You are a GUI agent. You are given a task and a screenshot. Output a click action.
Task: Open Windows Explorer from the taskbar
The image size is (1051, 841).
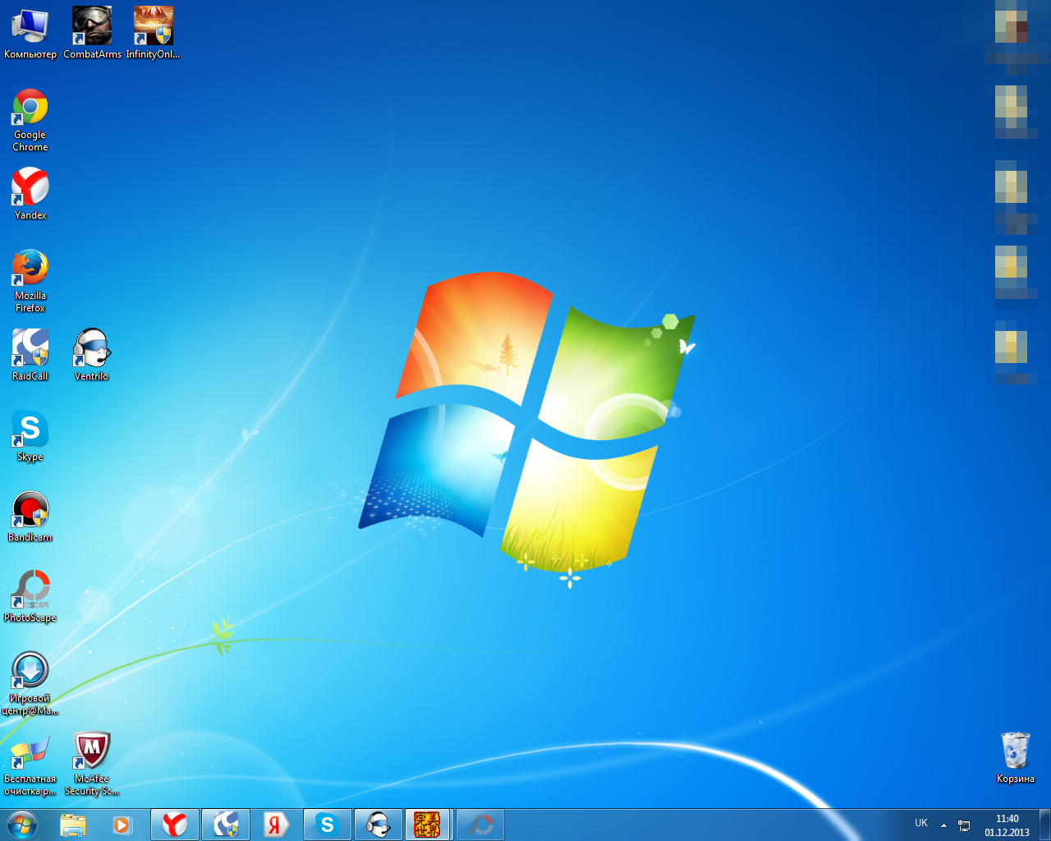[73, 825]
